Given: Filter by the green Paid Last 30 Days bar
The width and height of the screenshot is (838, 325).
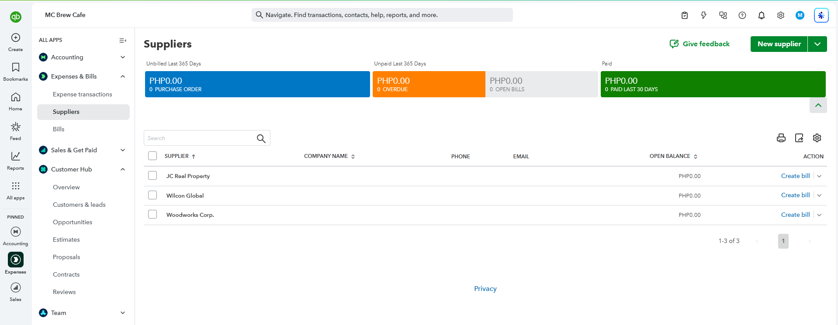Looking at the screenshot, I should [713, 84].
